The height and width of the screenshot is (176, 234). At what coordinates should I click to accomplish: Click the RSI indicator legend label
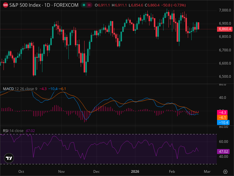[x=6, y=131]
